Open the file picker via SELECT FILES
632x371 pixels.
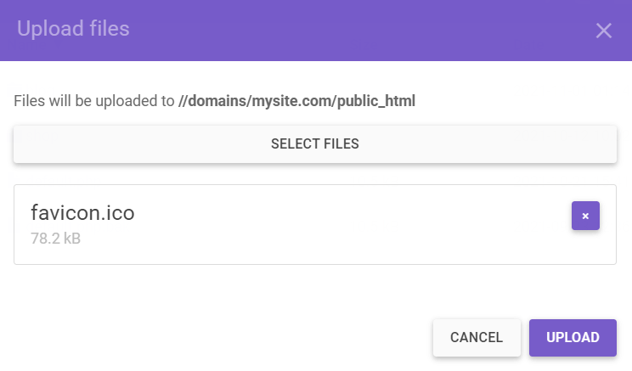pyautogui.click(x=315, y=144)
